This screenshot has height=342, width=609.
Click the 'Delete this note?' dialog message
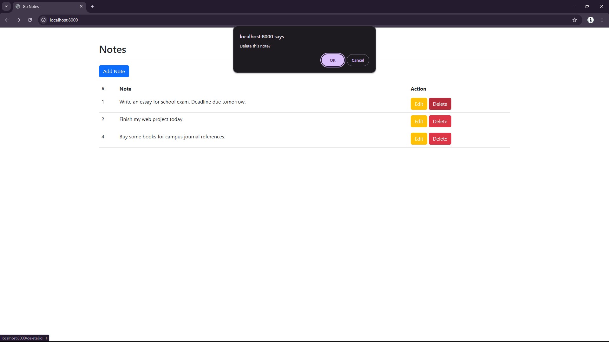coord(255,46)
